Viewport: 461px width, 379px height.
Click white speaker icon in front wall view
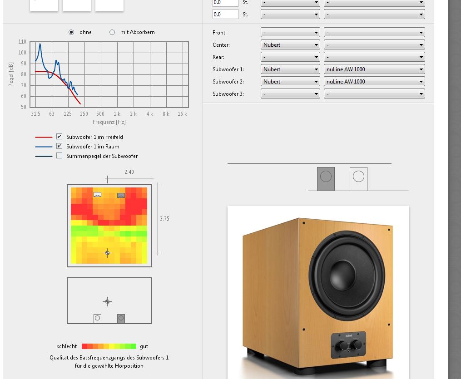click(358, 178)
